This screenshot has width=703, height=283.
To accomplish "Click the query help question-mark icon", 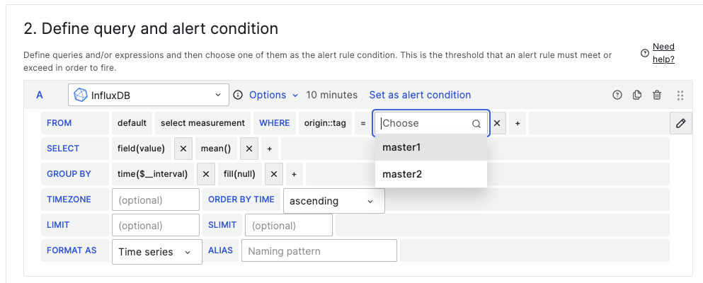I will [x=617, y=95].
